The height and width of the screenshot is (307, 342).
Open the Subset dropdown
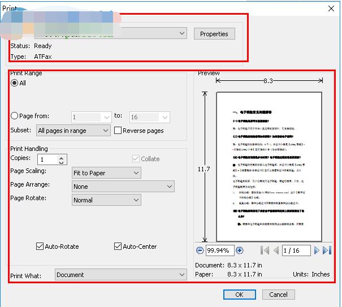73,131
